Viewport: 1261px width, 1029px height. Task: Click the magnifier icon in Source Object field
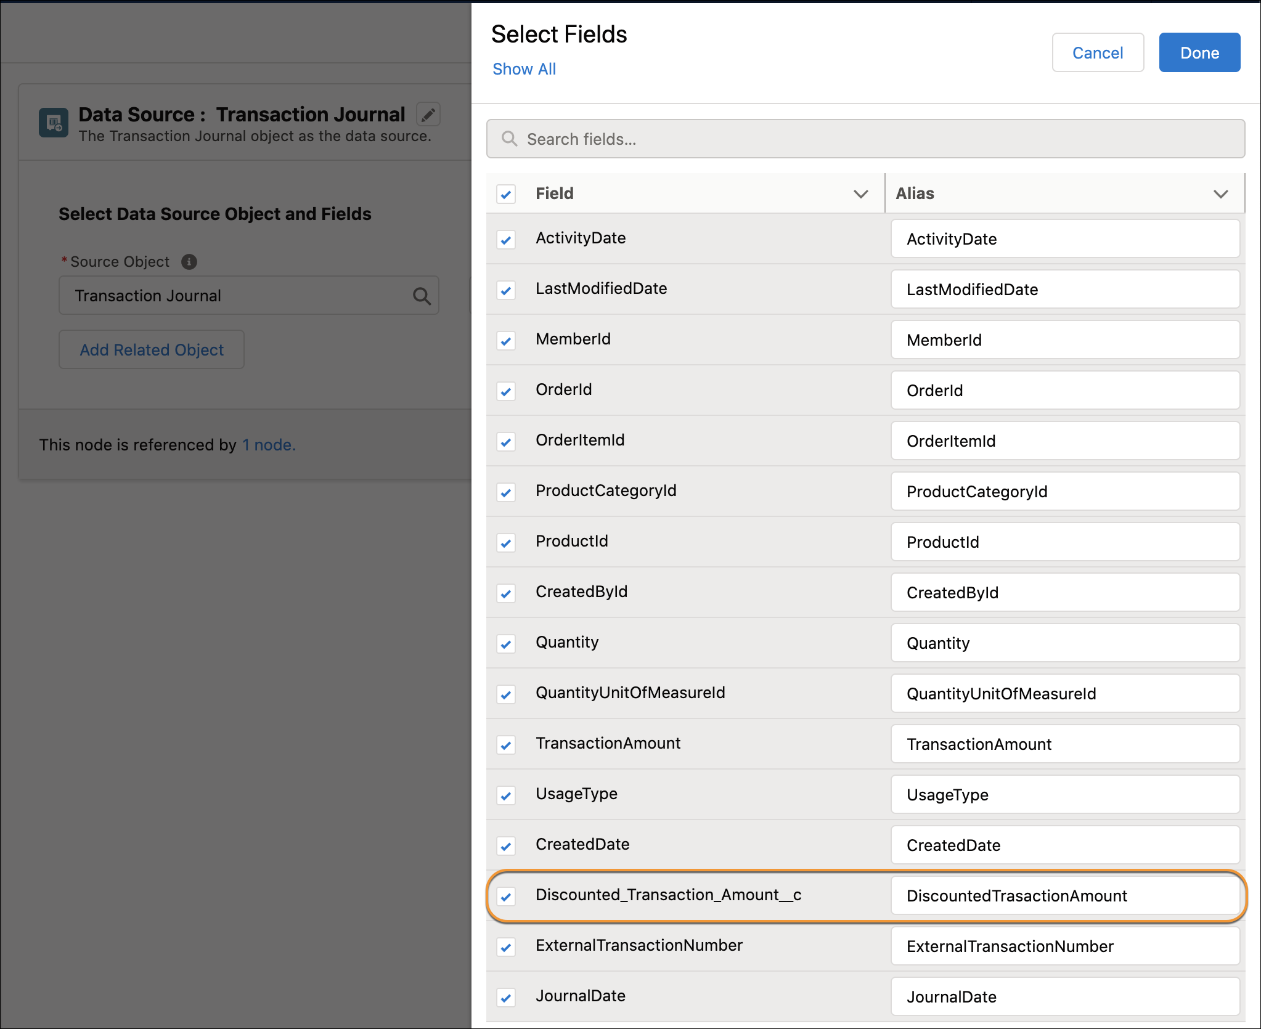coord(422,296)
